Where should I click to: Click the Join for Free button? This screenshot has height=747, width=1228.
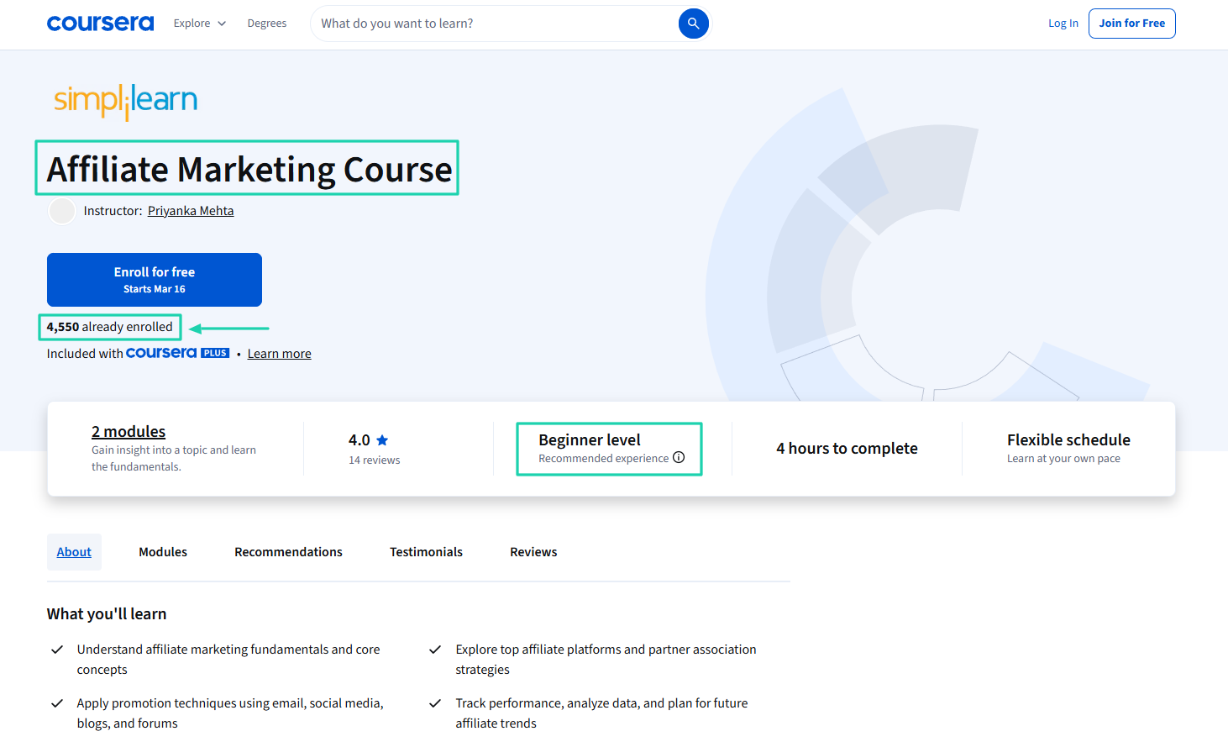point(1131,23)
